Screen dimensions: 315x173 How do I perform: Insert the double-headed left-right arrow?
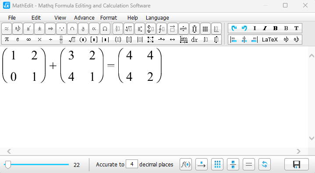coord(172,39)
